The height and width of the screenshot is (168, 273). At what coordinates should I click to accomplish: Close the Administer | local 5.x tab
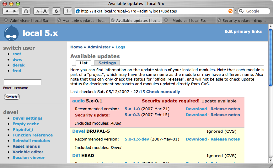6,21
